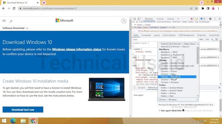Open the Computed styles tab

tap(146, 35)
